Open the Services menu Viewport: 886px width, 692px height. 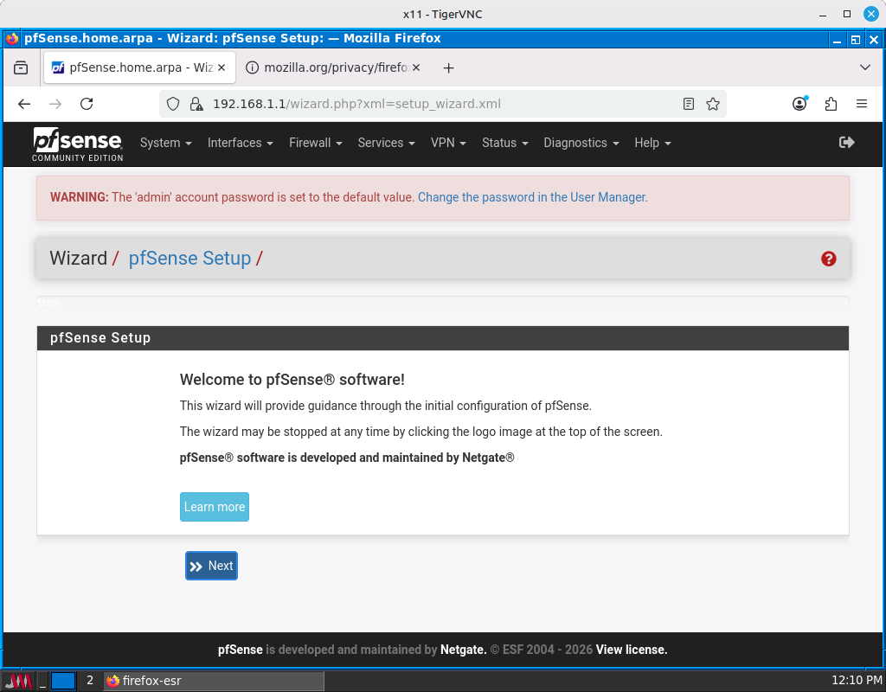(x=386, y=143)
